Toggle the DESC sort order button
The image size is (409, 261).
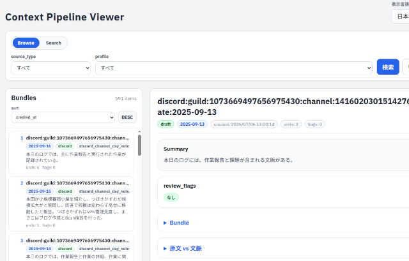[x=127, y=117]
